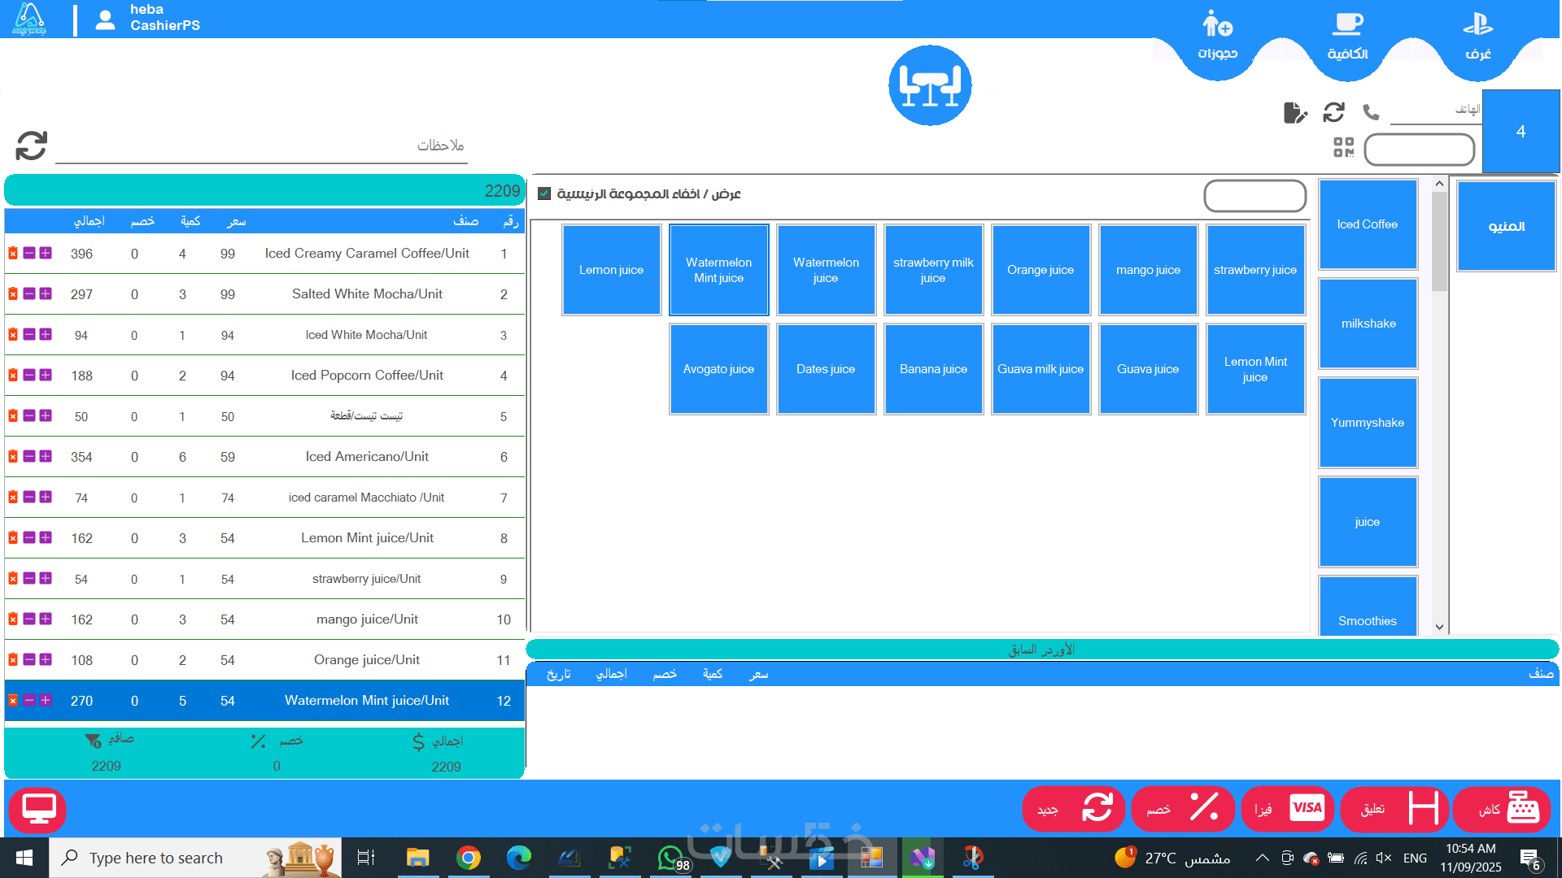The image size is (1562, 878).
Task: Add Avogato juice to order
Action: (718, 369)
